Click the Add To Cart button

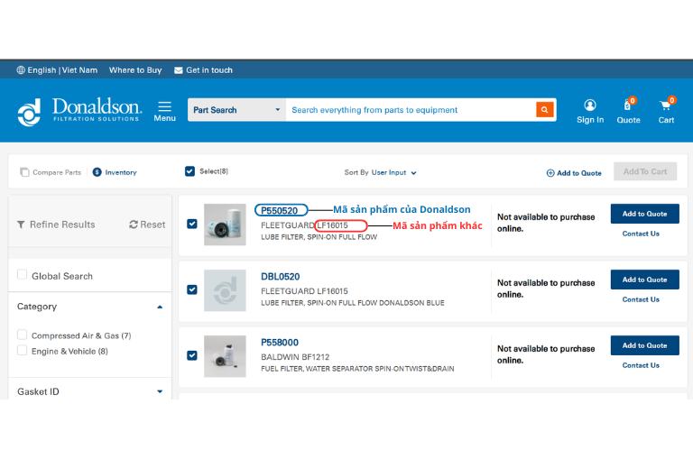point(645,171)
